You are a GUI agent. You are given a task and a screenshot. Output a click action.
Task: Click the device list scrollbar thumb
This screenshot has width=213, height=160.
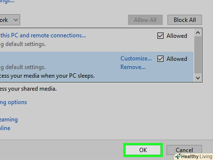coord(198,54)
